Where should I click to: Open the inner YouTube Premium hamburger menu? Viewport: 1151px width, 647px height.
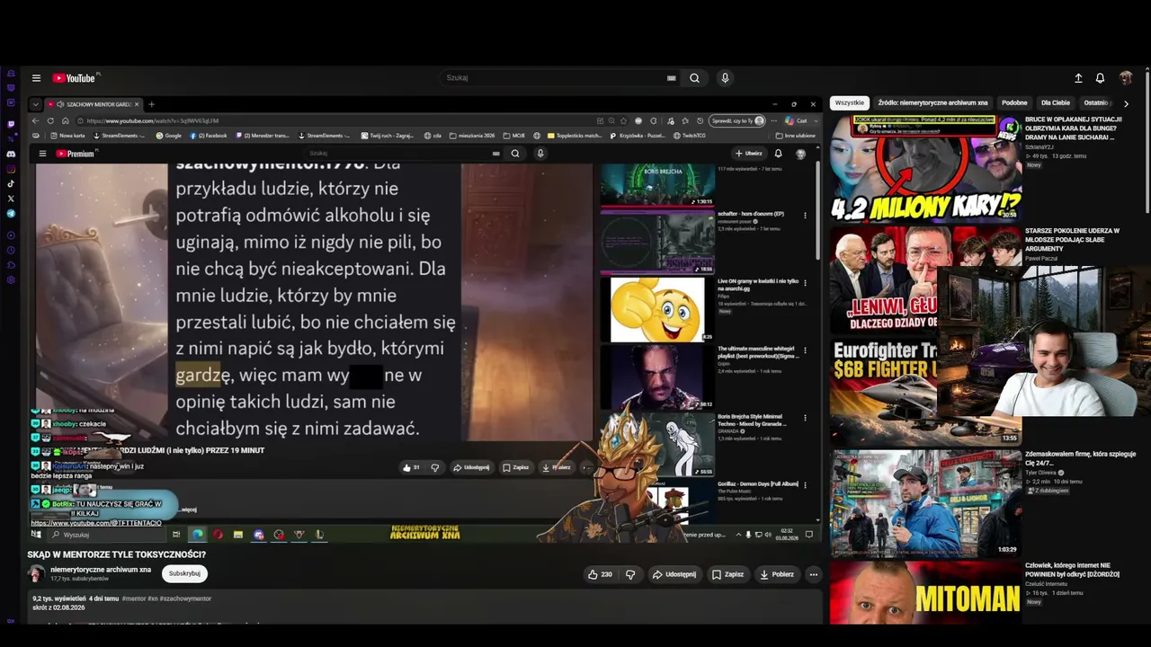(42, 154)
